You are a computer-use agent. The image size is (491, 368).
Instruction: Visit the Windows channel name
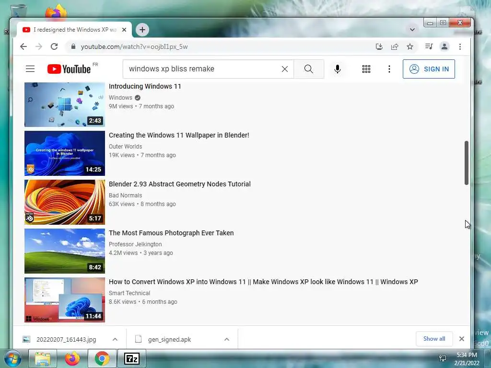coord(120,98)
